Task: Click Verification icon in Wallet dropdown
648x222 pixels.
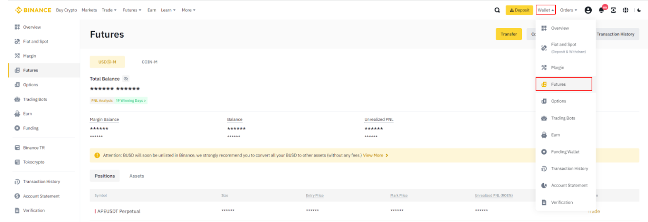Action: [544, 203]
